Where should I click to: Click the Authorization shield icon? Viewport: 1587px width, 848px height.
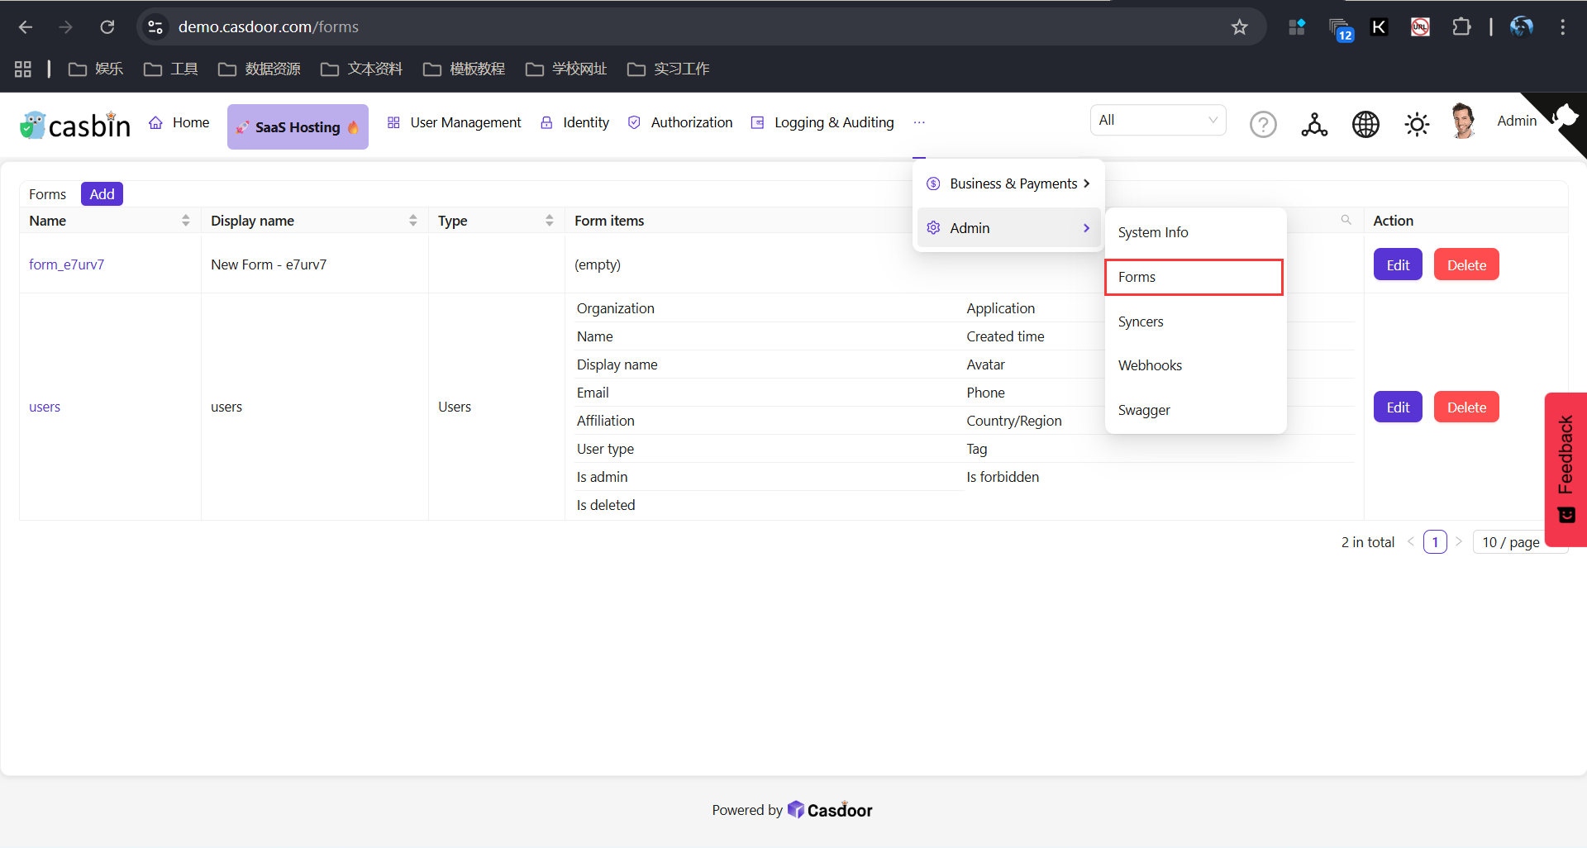(x=633, y=121)
